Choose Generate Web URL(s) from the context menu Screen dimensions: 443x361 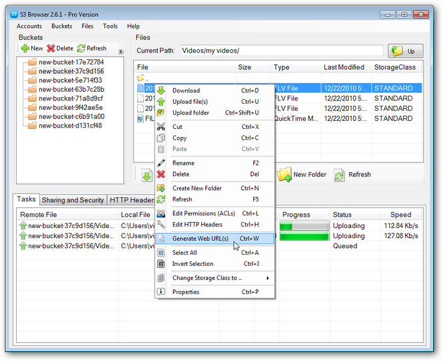[200, 239]
